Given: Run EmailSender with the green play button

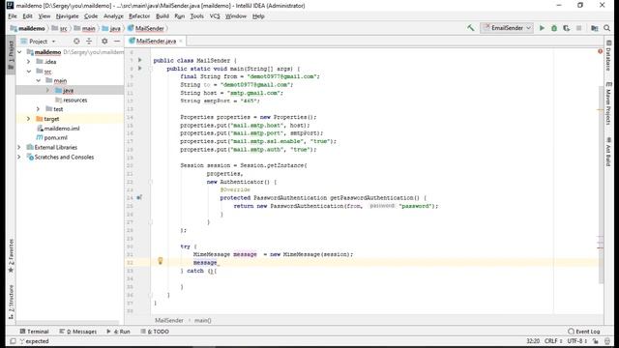Looking at the screenshot, I should pos(542,28).
